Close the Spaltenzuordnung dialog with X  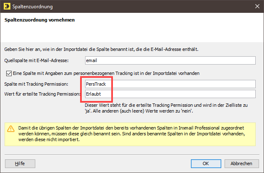point(257,6)
